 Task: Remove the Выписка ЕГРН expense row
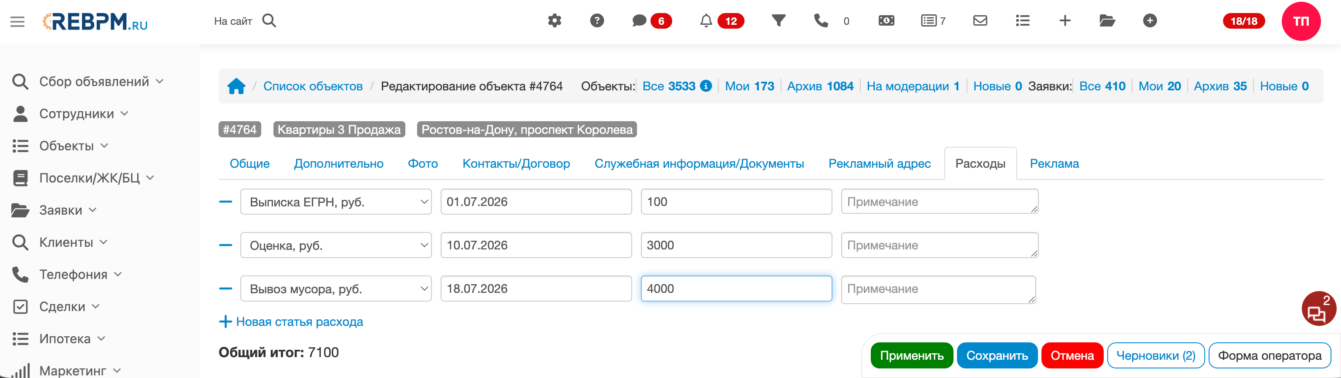click(226, 202)
